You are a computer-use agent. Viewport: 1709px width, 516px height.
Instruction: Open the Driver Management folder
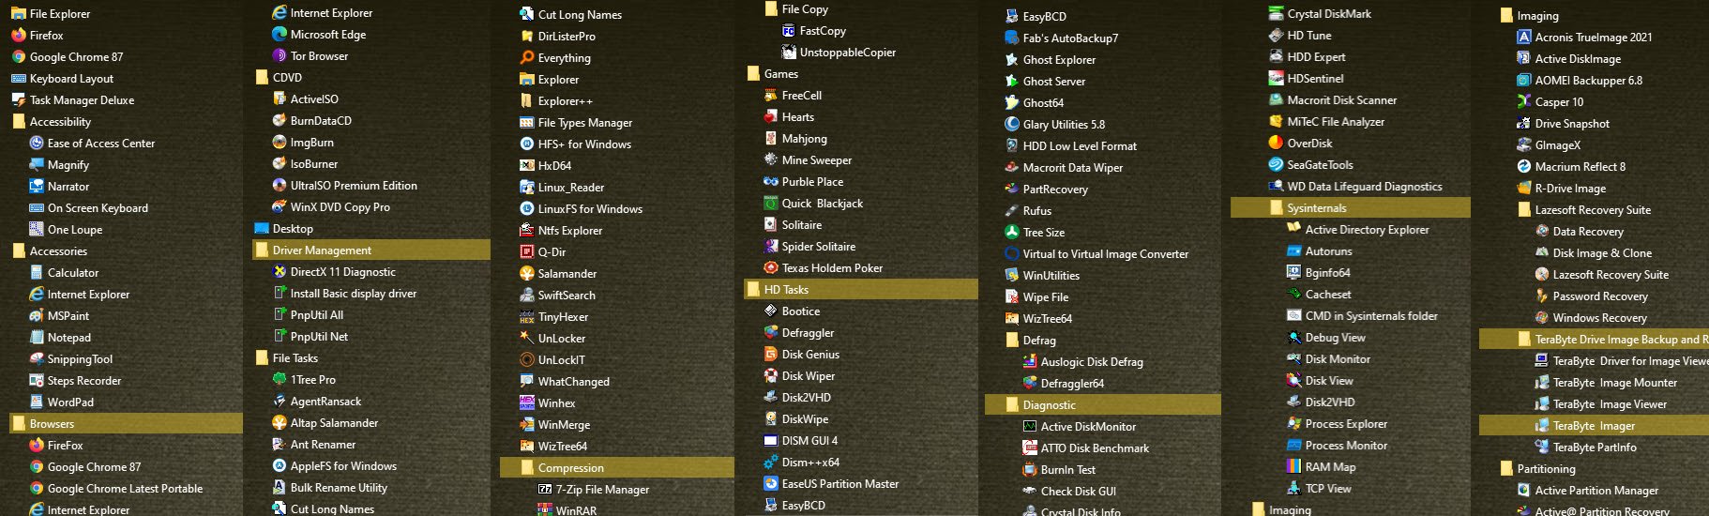pyautogui.click(x=371, y=250)
